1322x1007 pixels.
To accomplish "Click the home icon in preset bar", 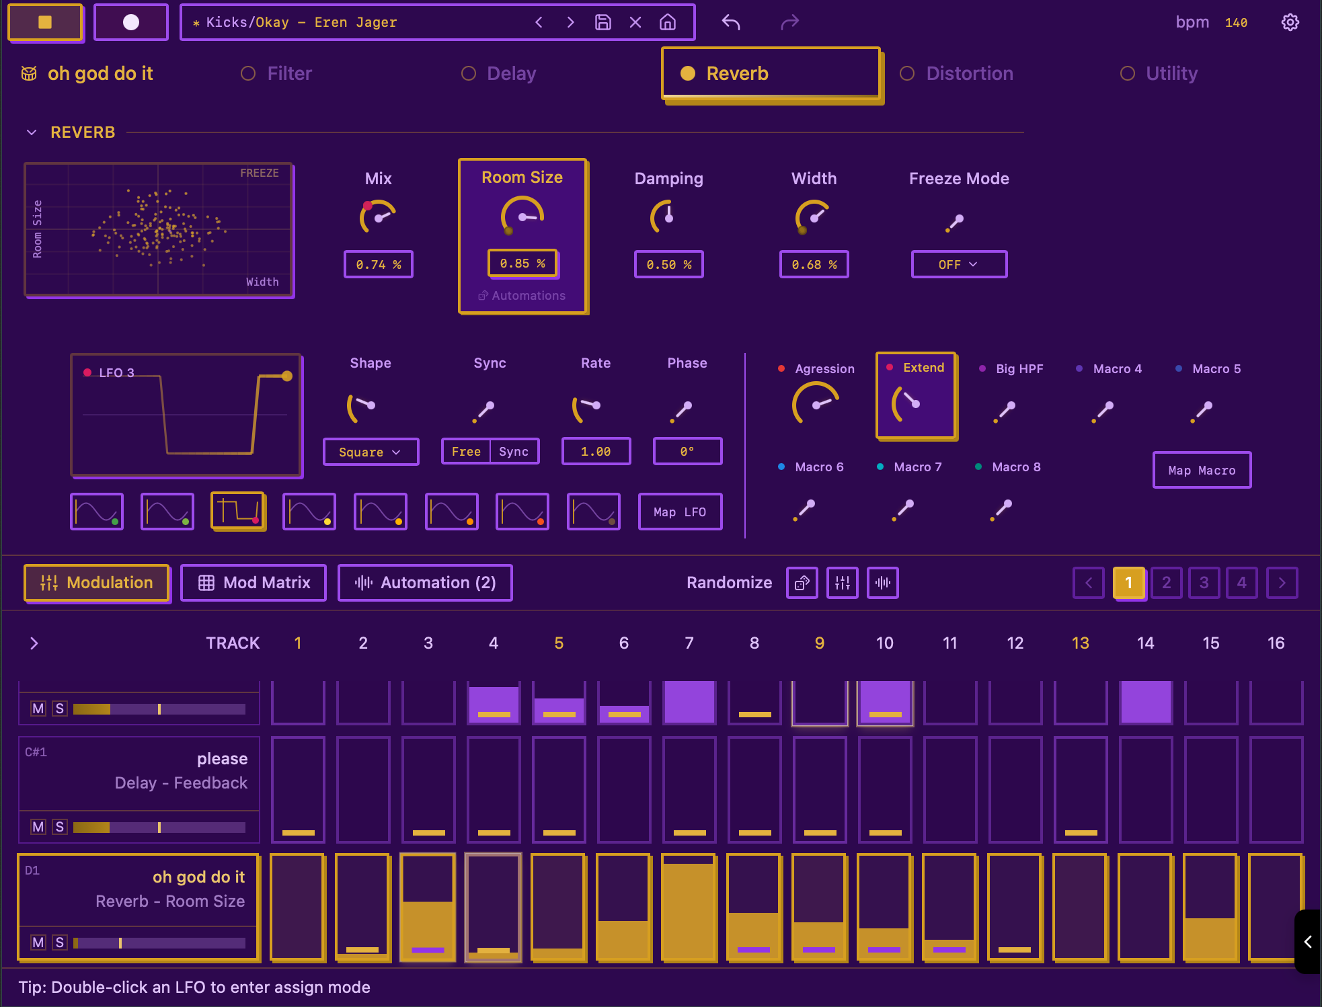I will pyautogui.click(x=667, y=22).
